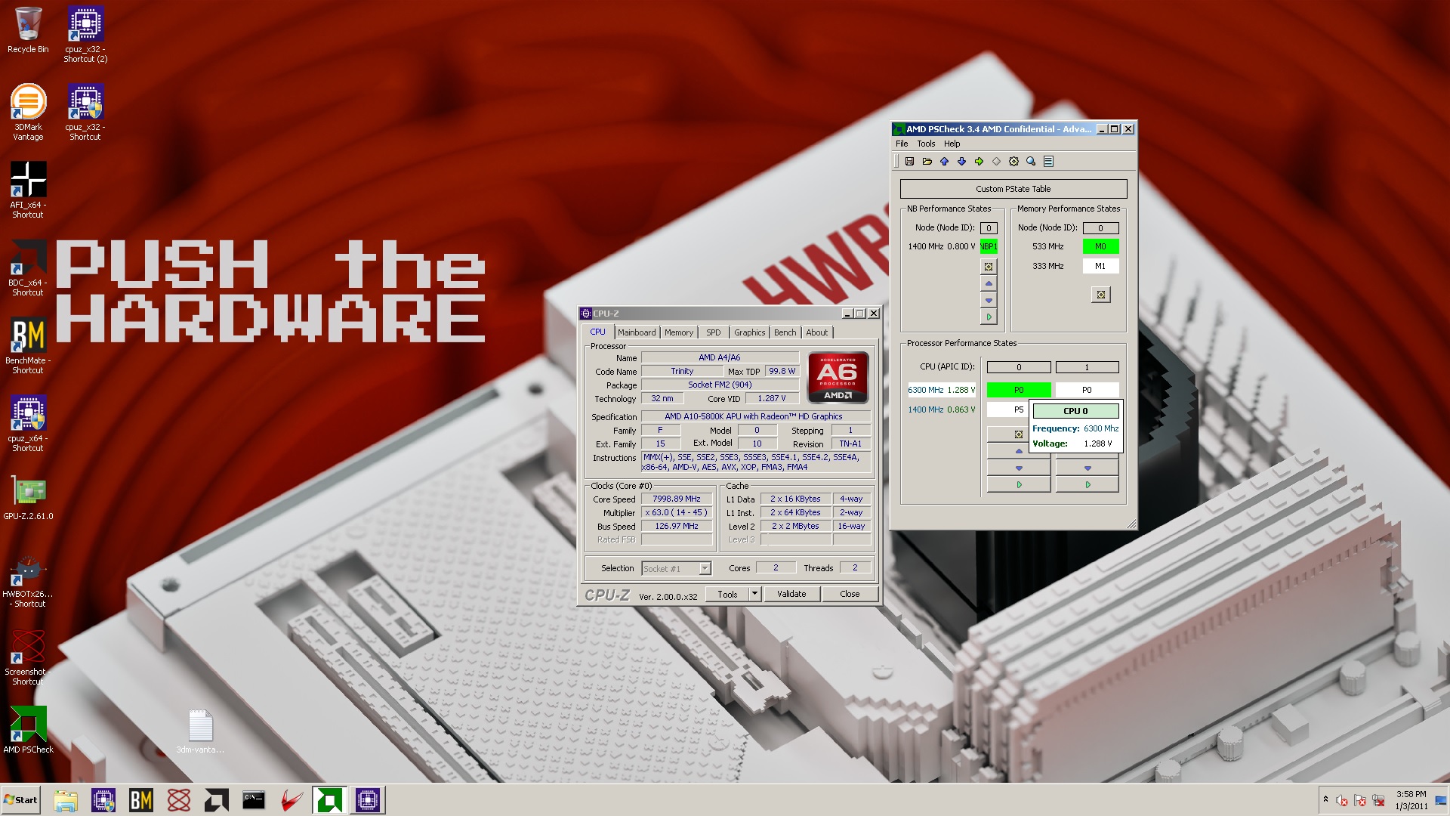Click the settings button in CPU 0 column

tap(1019, 434)
